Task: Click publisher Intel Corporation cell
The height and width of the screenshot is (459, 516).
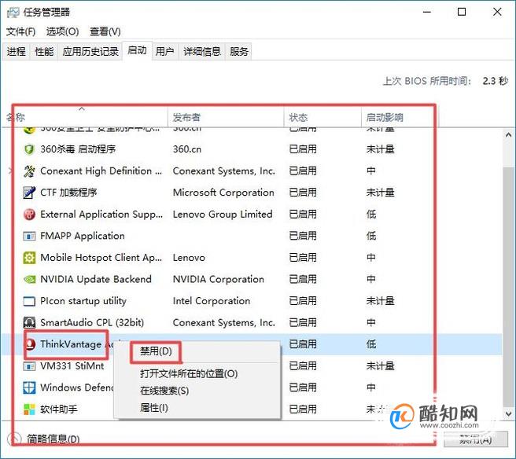Action: (x=212, y=301)
